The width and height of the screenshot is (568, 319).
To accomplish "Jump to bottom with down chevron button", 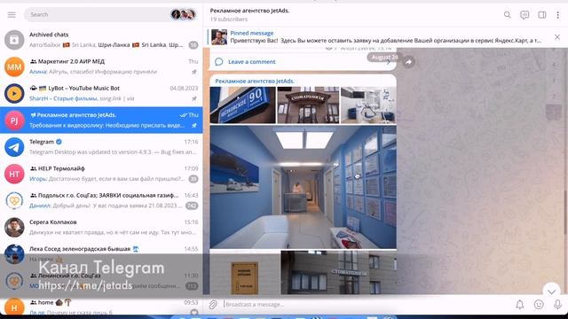I will click(551, 292).
